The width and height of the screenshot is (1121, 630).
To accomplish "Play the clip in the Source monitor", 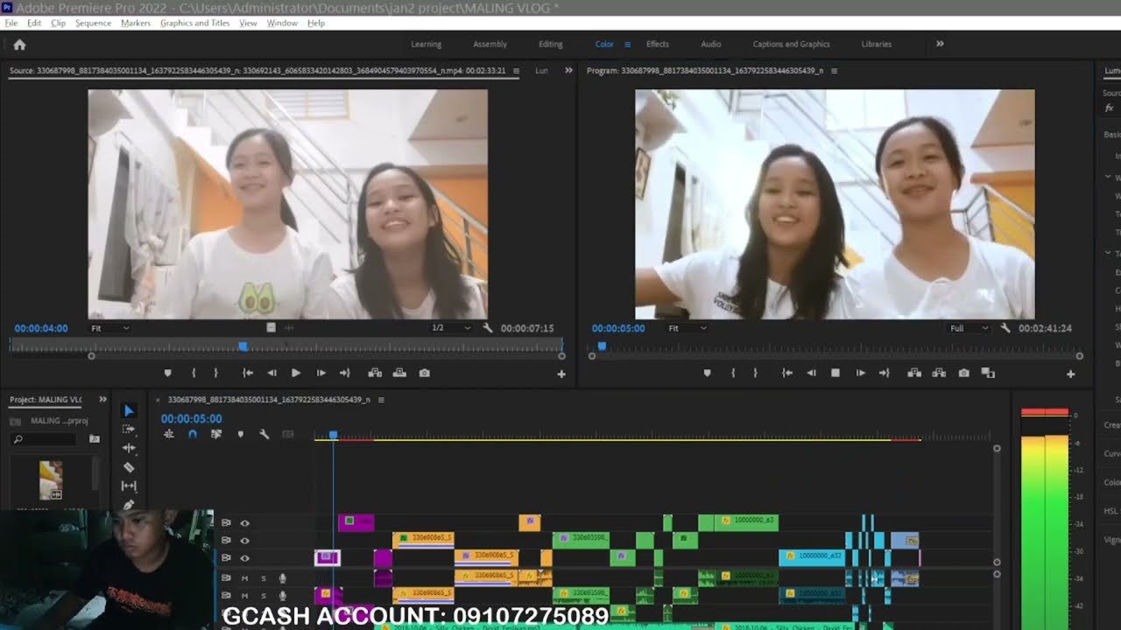I will tap(296, 373).
